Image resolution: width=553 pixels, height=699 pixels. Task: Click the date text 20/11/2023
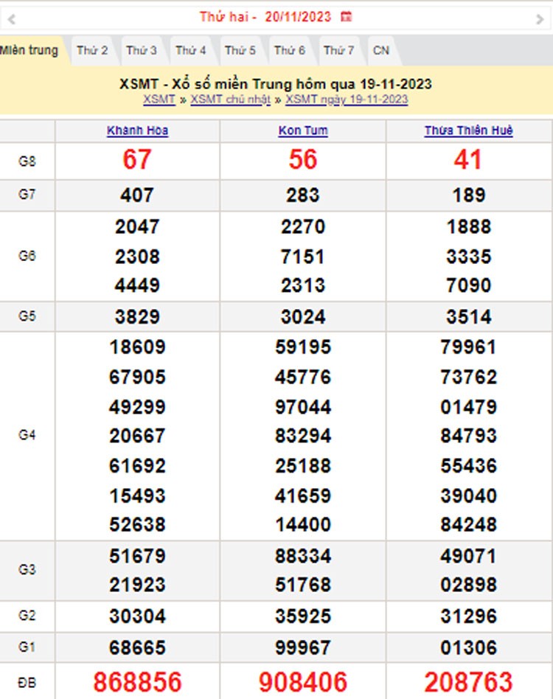[298, 16]
